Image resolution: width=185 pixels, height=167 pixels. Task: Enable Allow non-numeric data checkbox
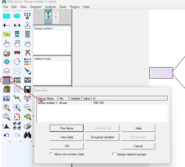[x=51, y=154]
